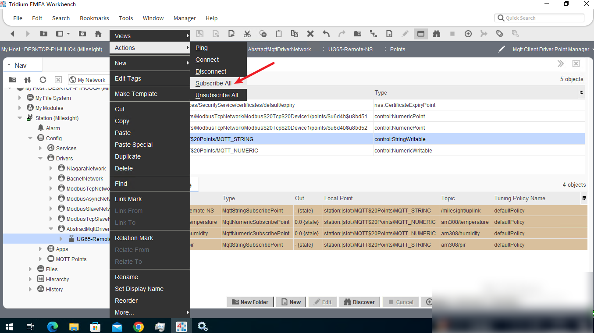Expand the My Modules node
Screen dimensions: 594x333
(x=20, y=108)
